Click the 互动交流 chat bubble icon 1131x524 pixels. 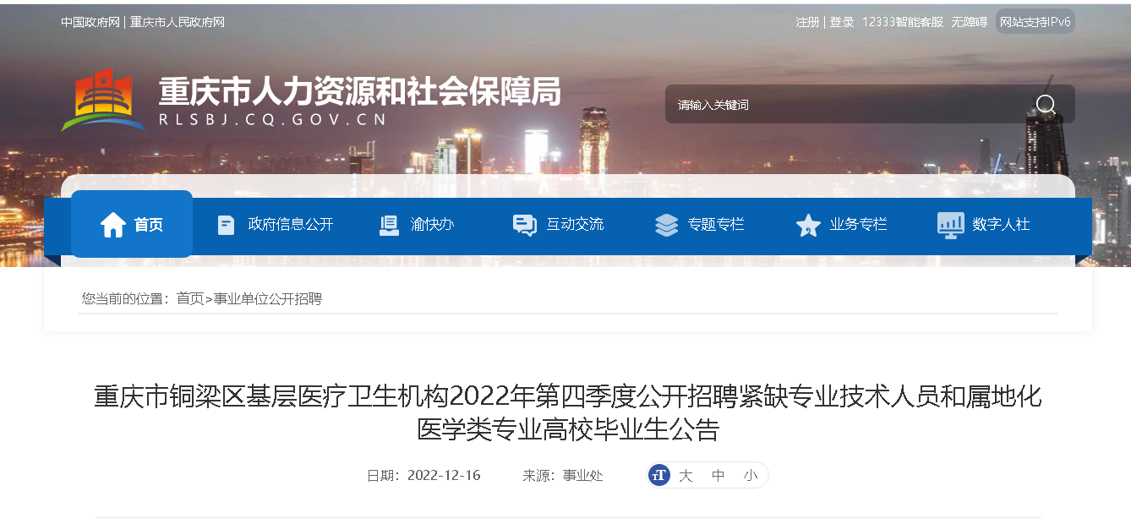(524, 225)
